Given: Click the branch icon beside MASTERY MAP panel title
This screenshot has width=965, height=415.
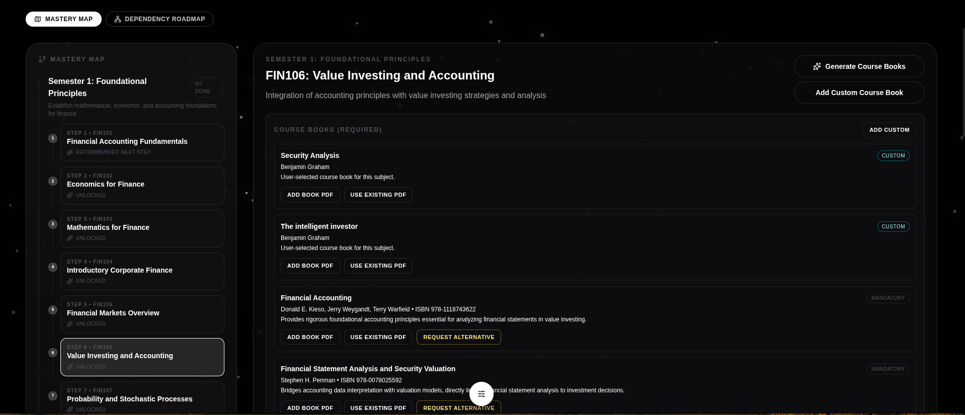Looking at the screenshot, I should click(42, 59).
